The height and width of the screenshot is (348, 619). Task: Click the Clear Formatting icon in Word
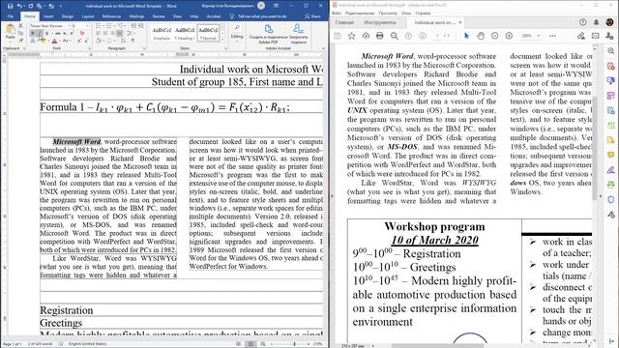coord(81,33)
